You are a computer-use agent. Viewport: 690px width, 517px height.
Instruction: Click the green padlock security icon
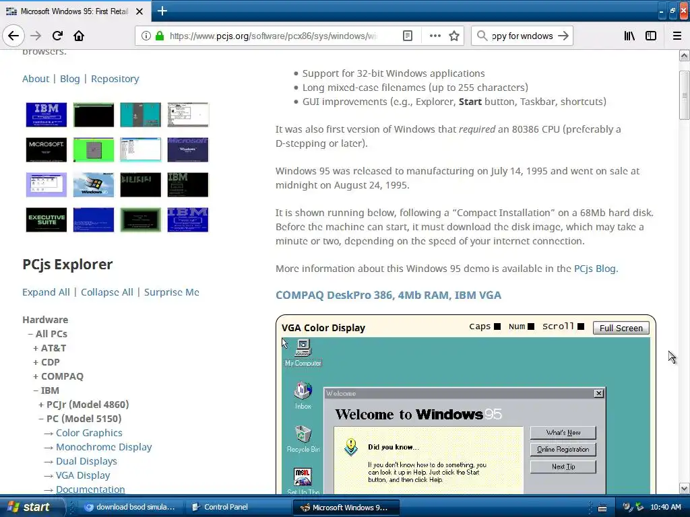coord(159,36)
